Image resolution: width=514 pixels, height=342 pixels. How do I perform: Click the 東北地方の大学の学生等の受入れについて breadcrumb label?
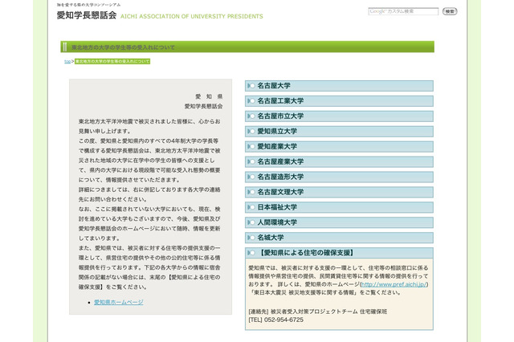pyautogui.click(x=112, y=62)
